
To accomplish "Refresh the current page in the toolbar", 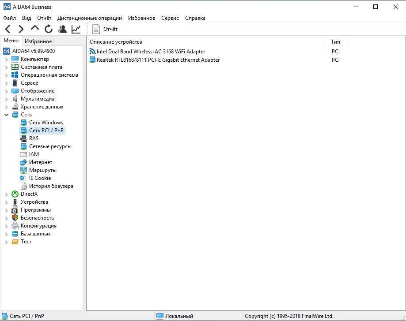I will 49,29.
